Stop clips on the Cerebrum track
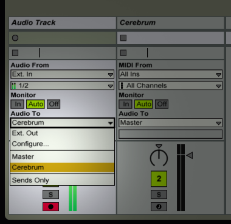 click(123, 53)
